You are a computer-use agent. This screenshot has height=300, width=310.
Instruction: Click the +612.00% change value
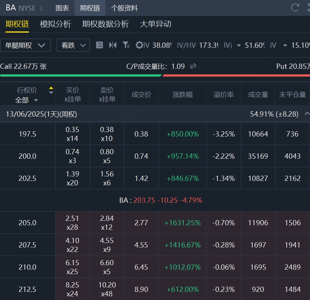(x=183, y=289)
